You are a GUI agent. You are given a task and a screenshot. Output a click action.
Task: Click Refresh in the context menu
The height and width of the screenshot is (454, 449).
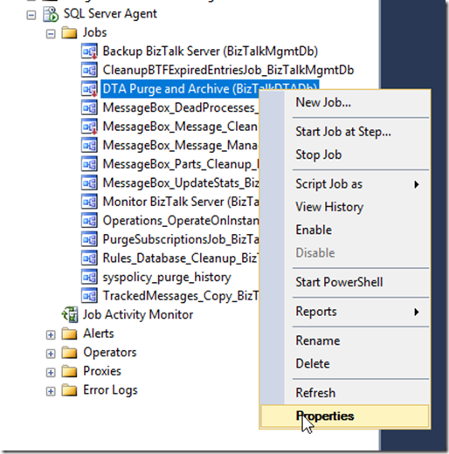coord(345,393)
